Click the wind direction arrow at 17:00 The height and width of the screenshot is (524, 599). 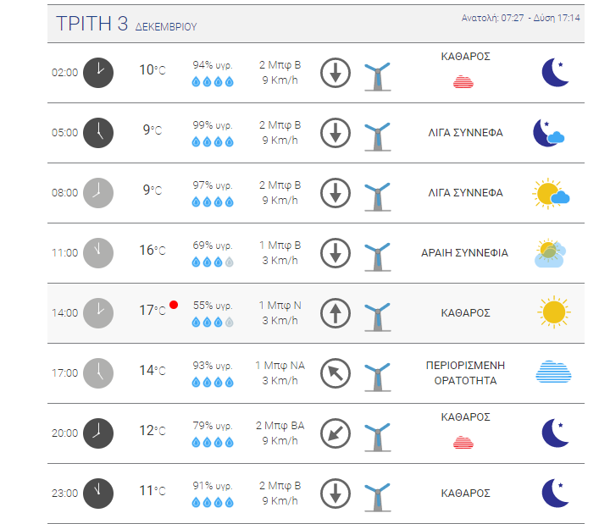(336, 373)
